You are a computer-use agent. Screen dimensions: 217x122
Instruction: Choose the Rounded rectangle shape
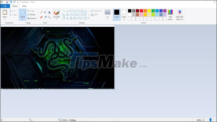(78, 11)
